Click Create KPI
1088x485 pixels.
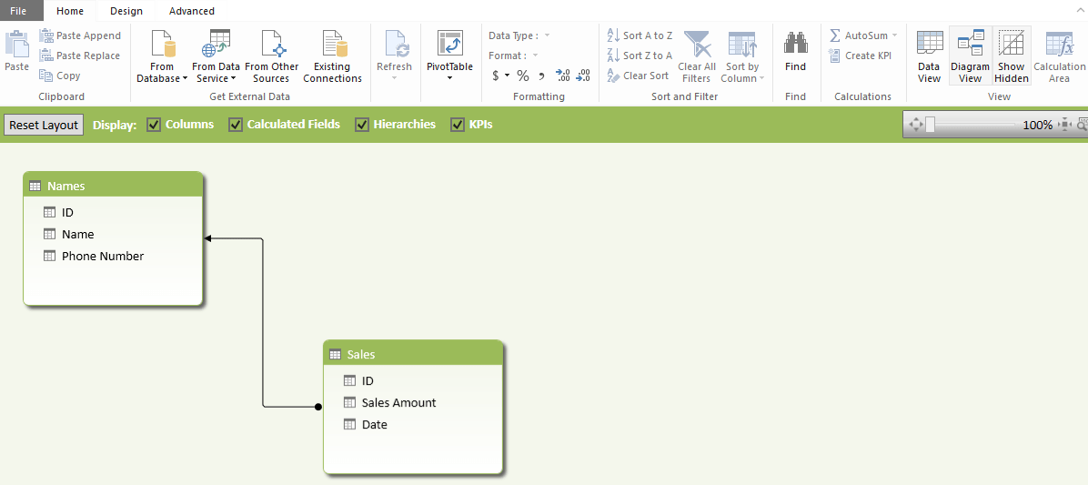[861, 56]
